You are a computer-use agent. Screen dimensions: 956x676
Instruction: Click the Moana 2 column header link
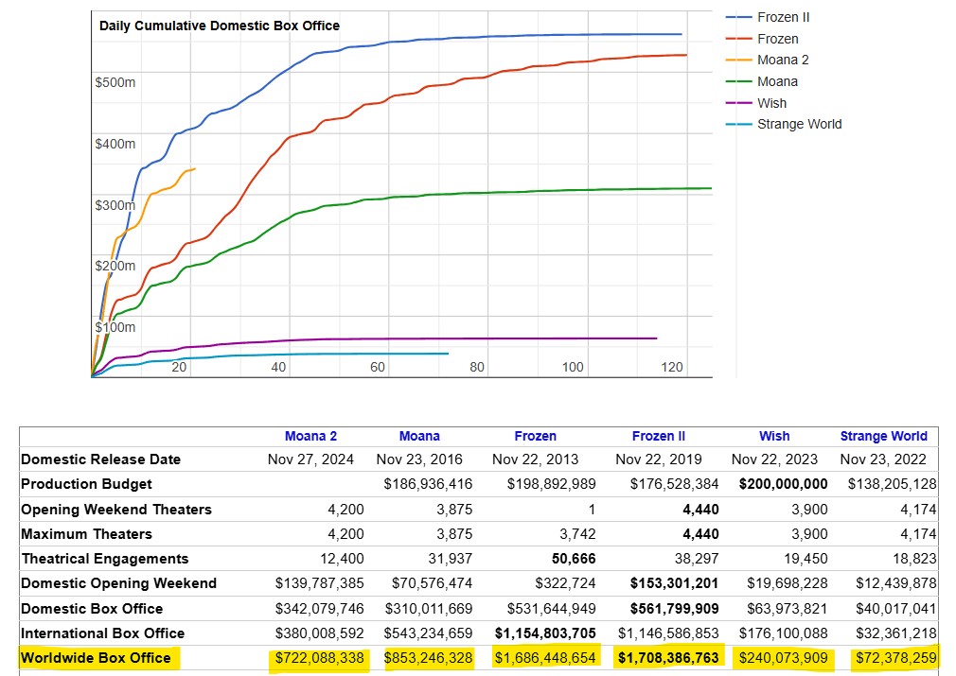pos(310,436)
